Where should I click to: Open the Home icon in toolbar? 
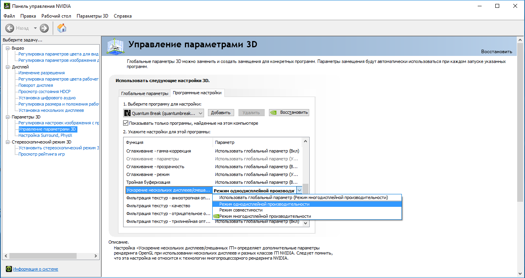62,28
